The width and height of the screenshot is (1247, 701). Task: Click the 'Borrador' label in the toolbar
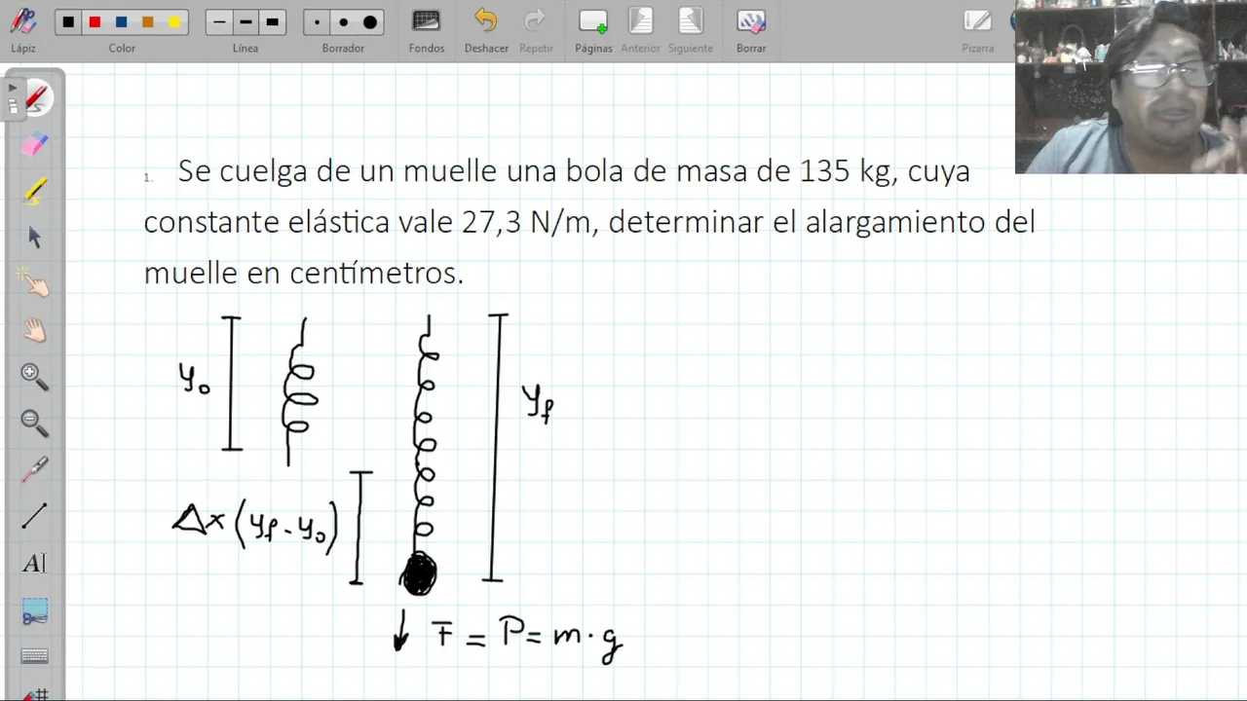click(343, 48)
